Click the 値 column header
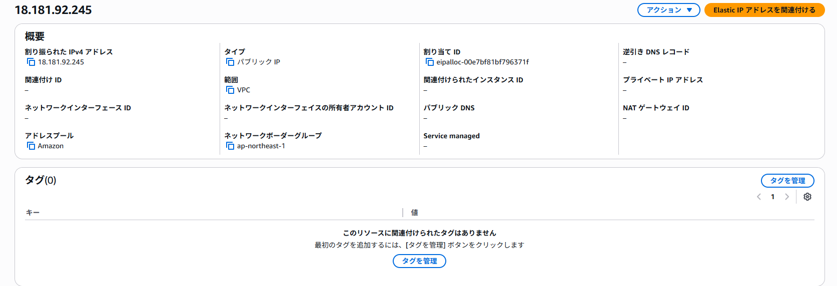837x286 pixels. (414, 213)
